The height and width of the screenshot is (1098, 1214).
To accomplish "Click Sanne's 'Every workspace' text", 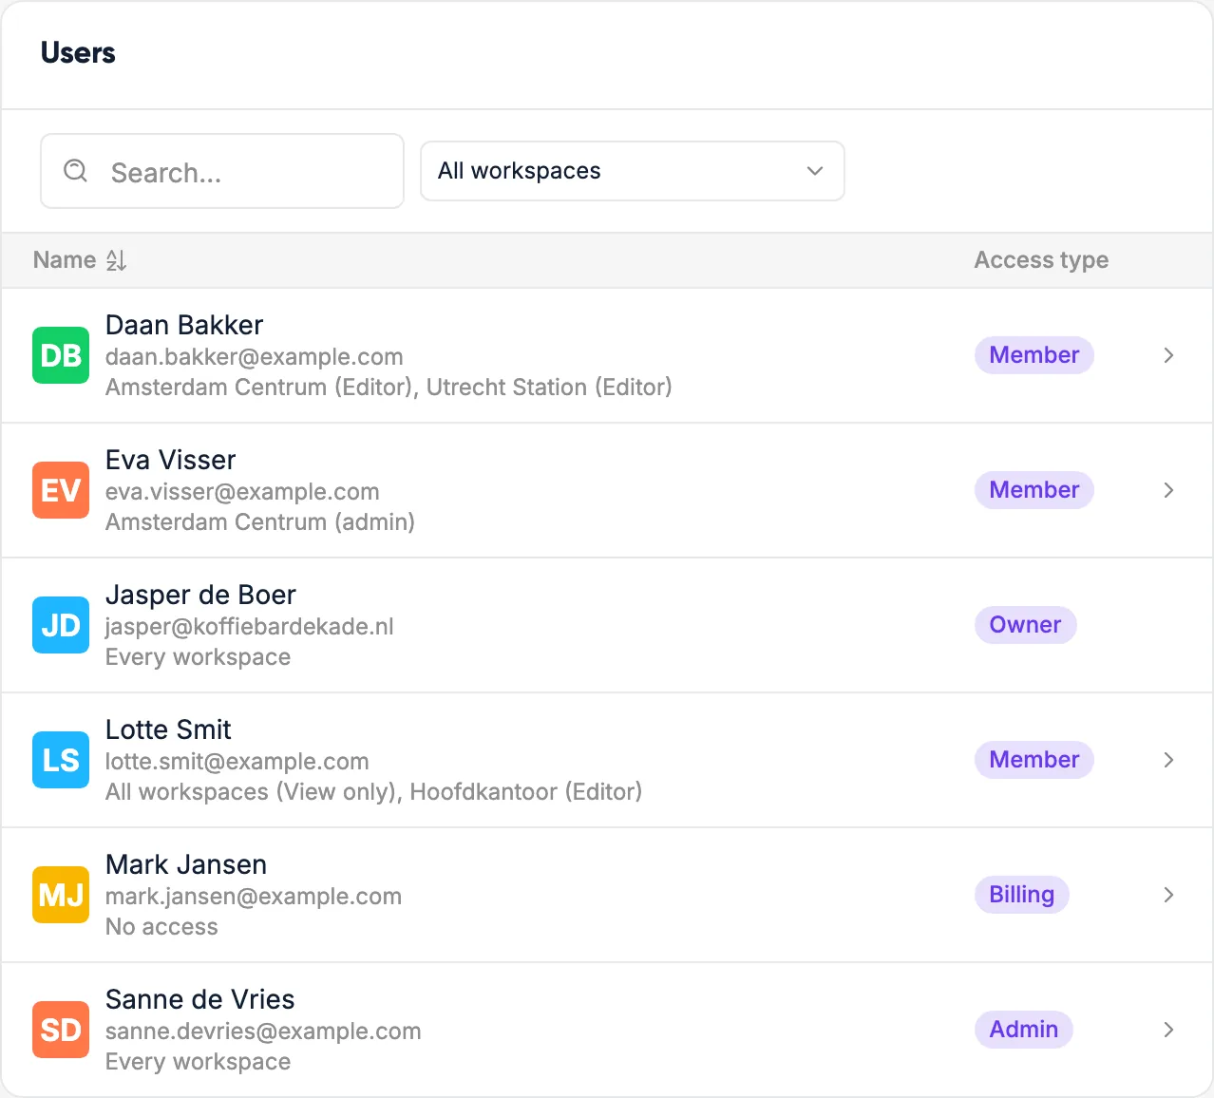I will [199, 1062].
